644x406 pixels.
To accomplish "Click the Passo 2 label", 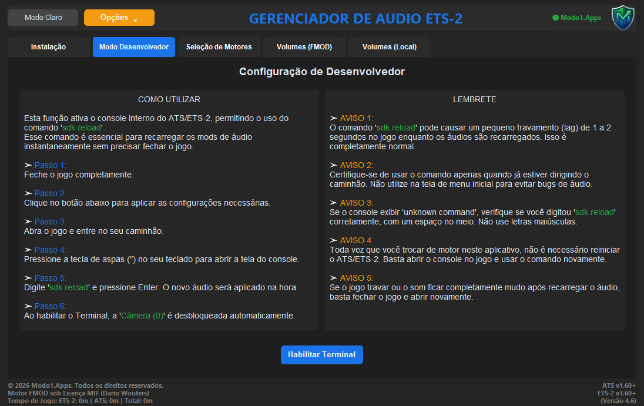I will [50, 193].
